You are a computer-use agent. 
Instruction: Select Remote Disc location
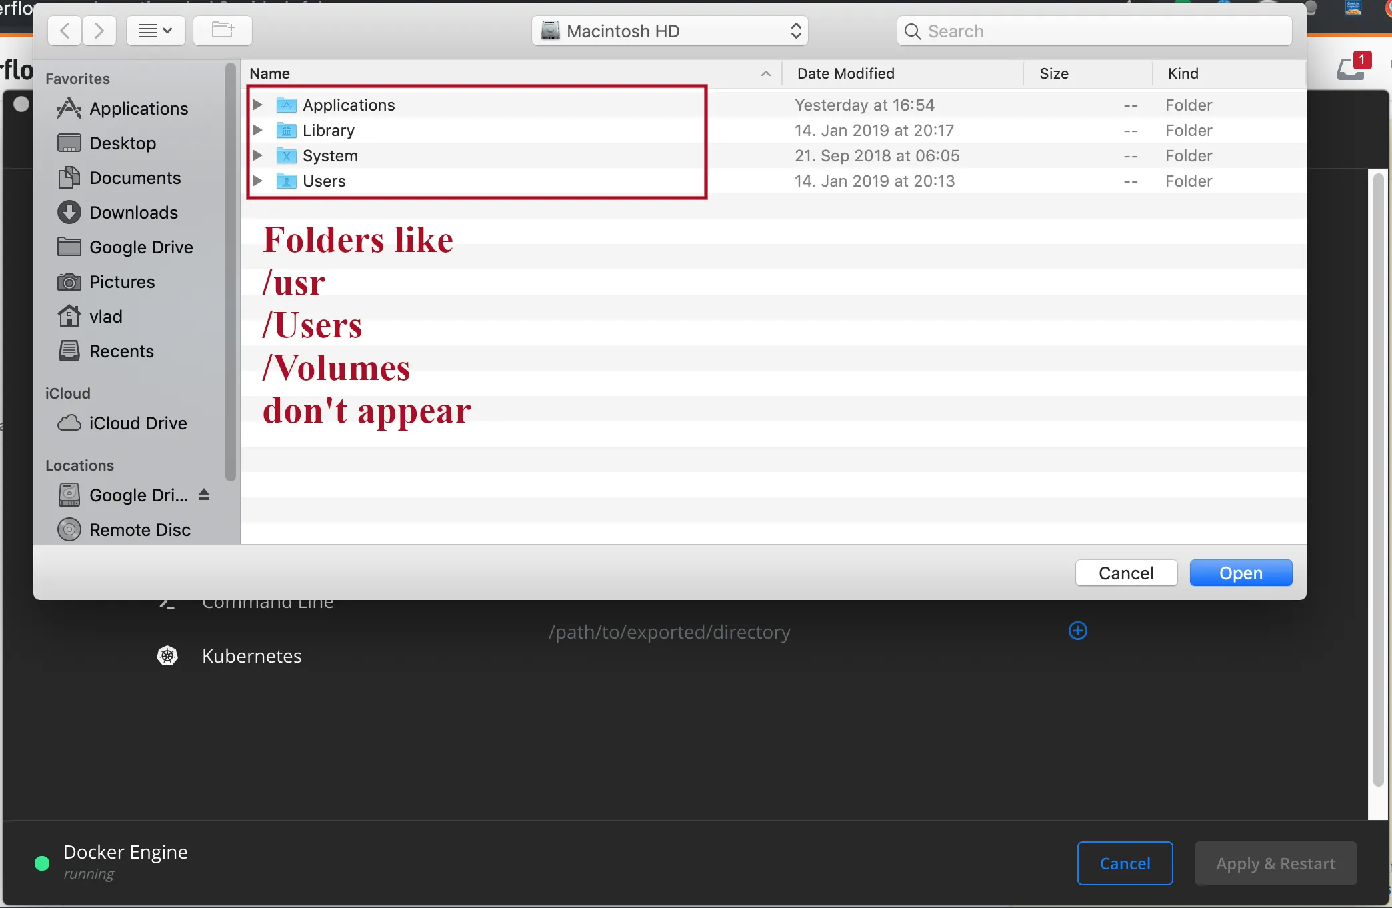click(x=139, y=530)
